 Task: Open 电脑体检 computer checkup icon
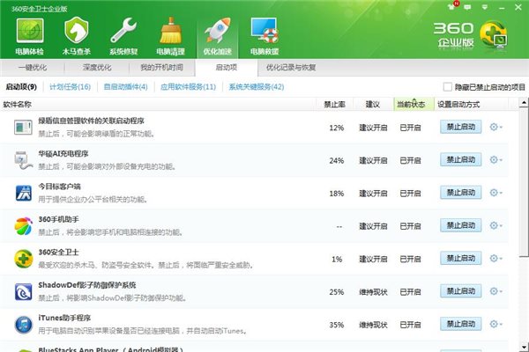(x=30, y=36)
